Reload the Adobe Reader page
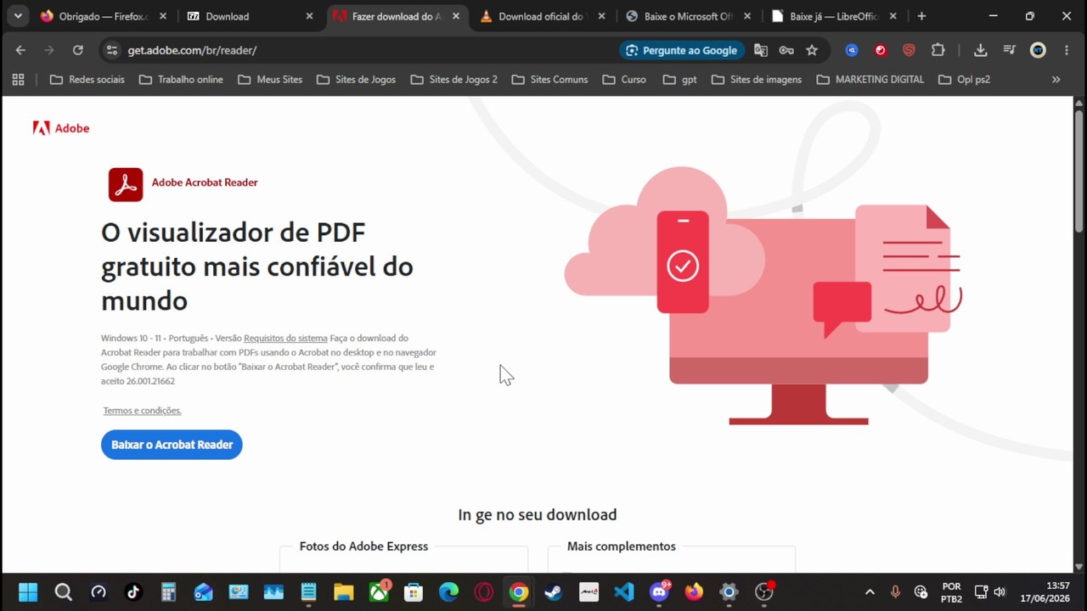The image size is (1087, 611). click(78, 50)
